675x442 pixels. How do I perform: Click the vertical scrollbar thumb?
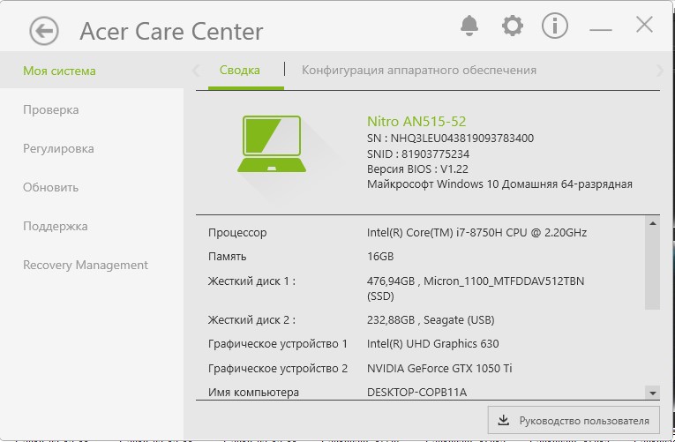point(653,269)
